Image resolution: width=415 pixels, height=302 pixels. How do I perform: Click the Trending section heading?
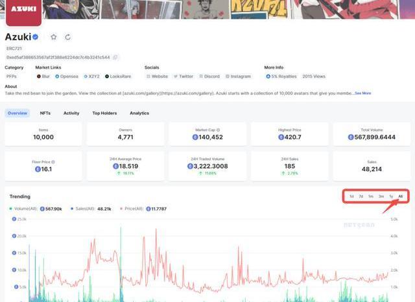pyautogui.click(x=20, y=196)
